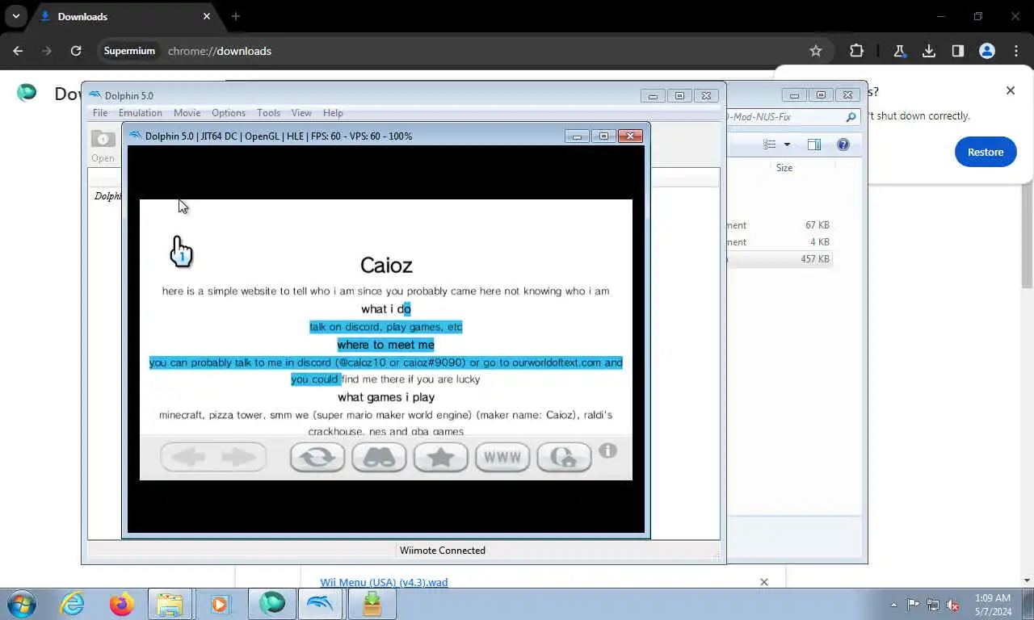Toggle the browser side panel icon
The width and height of the screenshot is (1034, 620).
point(958,51)
